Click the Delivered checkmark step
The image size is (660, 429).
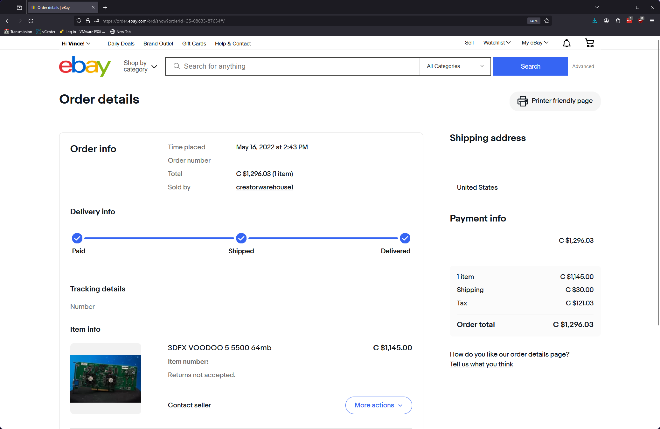(x=405, y=238)
